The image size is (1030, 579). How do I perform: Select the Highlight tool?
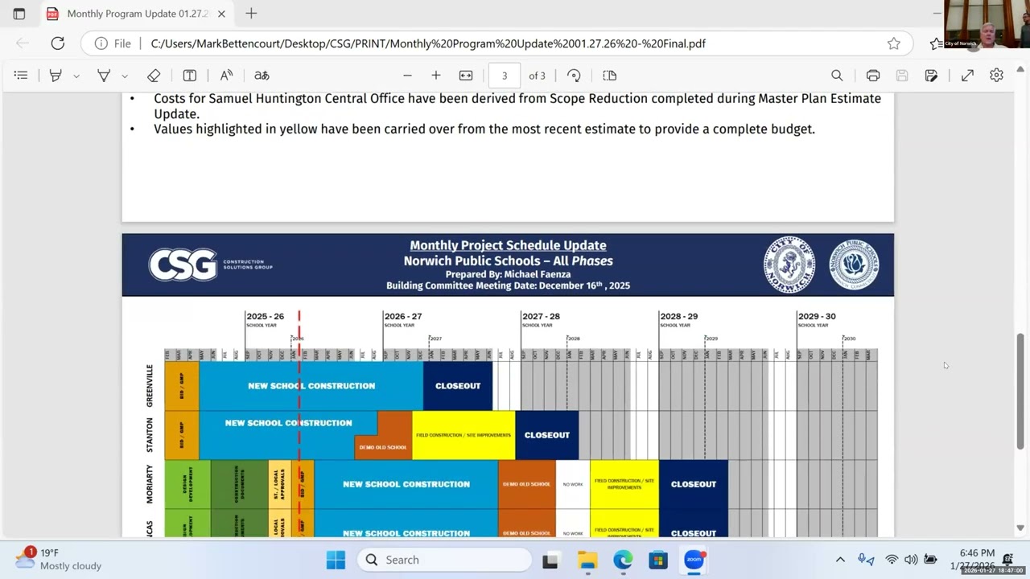point(56,76)
